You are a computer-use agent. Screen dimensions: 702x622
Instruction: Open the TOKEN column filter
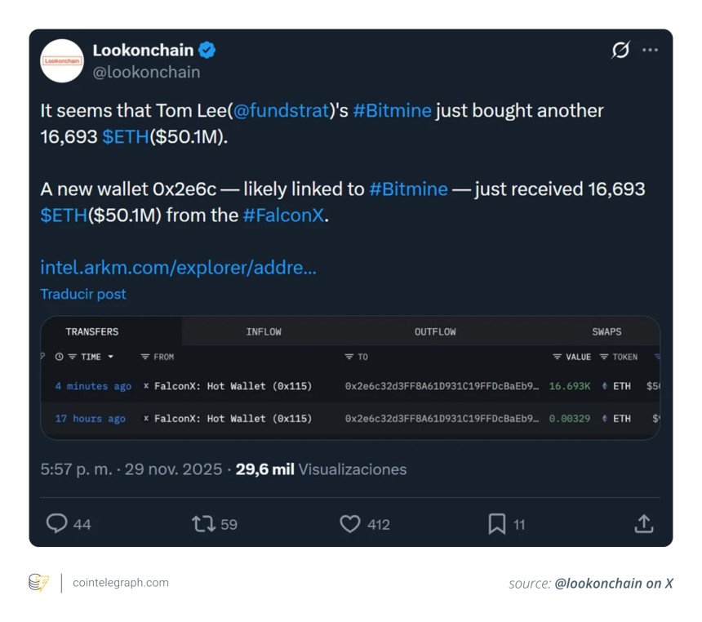[619, 357]
